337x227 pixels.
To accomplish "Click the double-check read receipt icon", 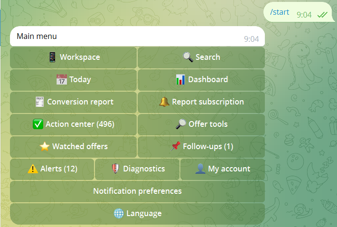I will (322, 15).
